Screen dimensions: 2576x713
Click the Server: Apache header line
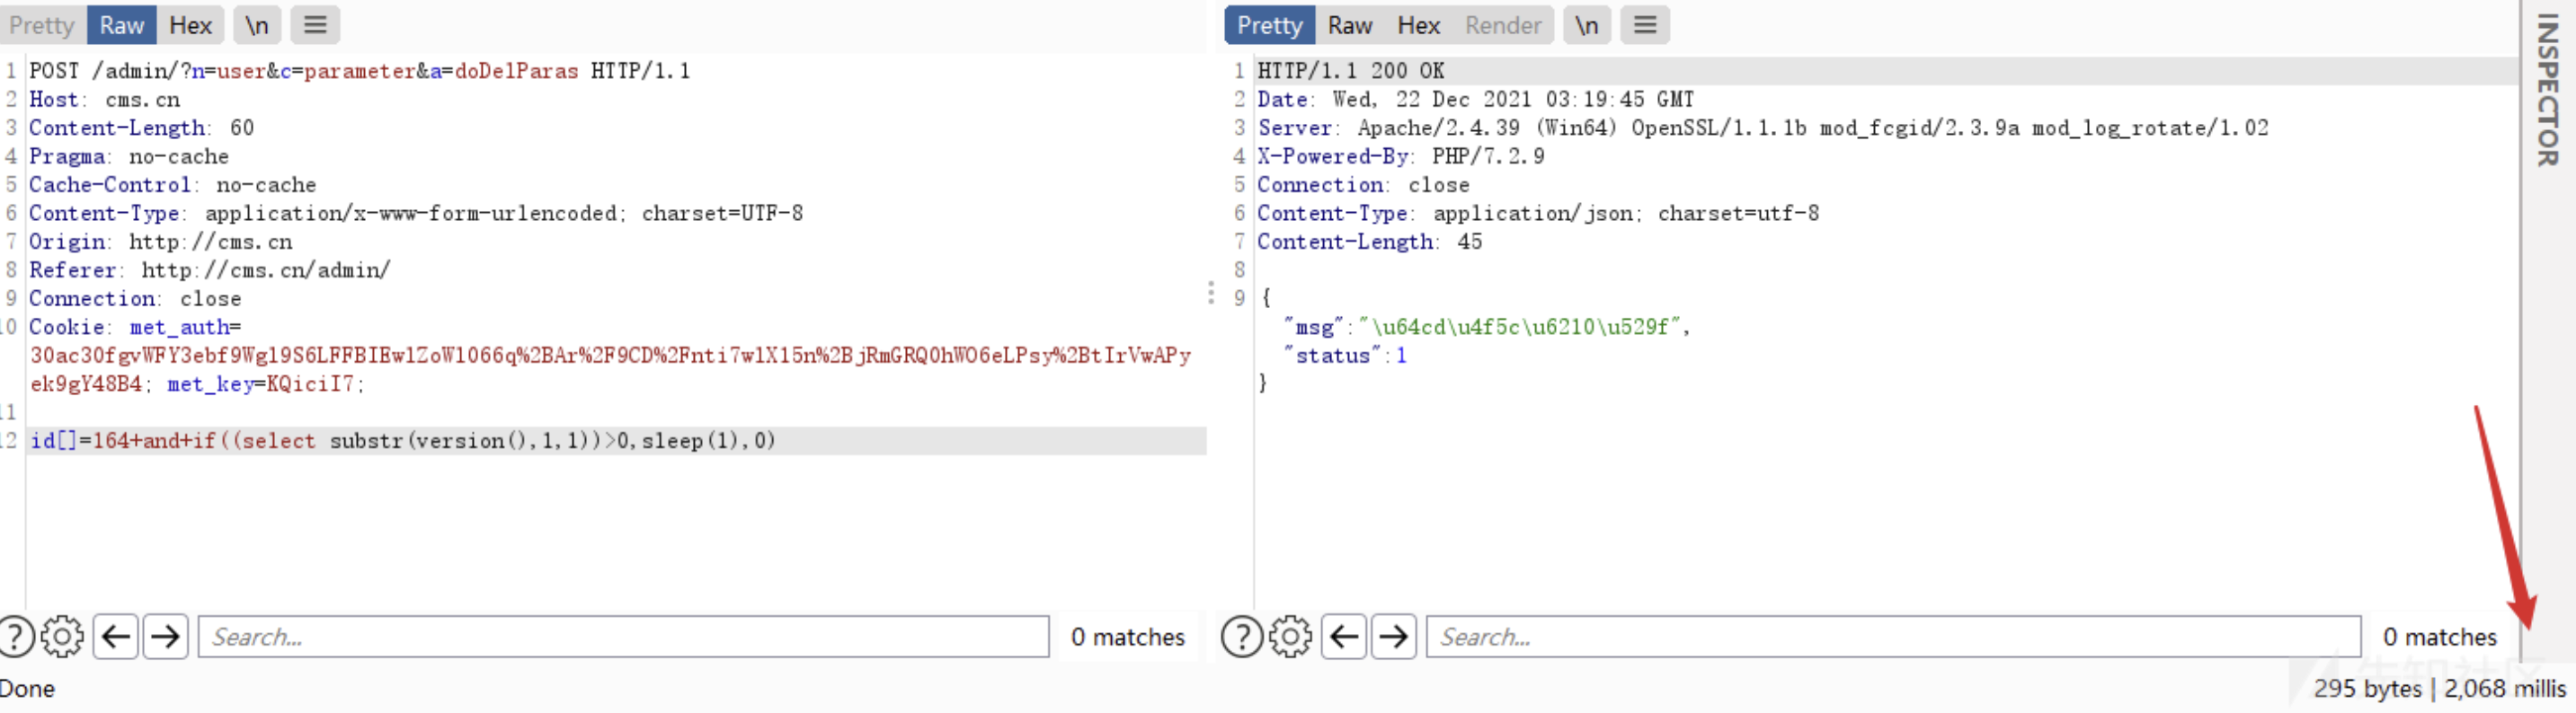pos(1763,128)
